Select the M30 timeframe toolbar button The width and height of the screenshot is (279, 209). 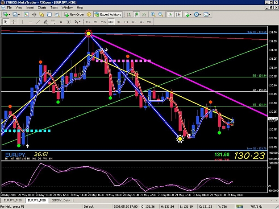(x=111, y=22)
